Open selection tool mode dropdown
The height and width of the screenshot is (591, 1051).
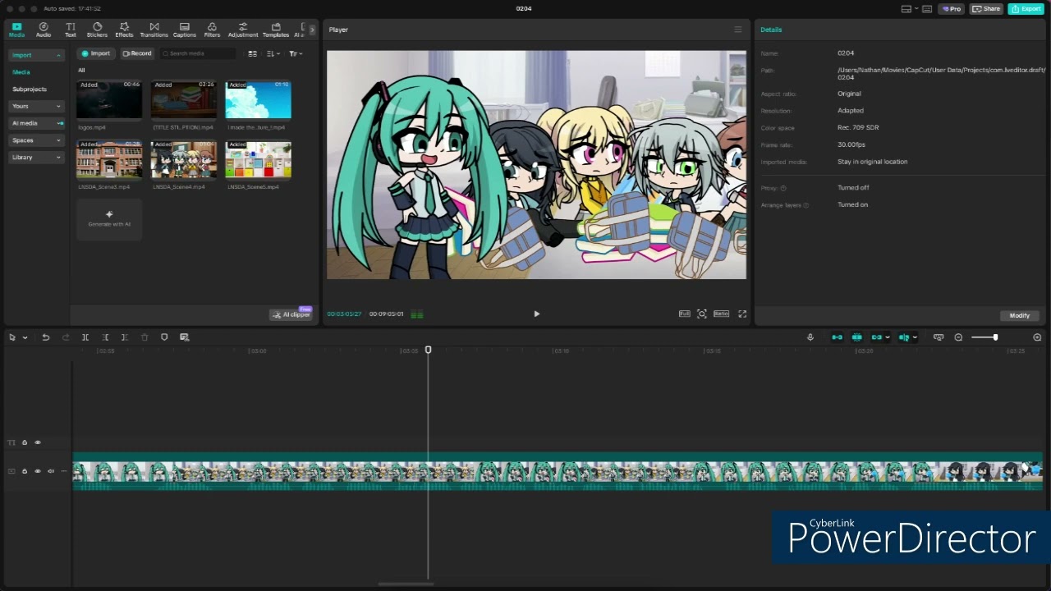tap(25, 337)
